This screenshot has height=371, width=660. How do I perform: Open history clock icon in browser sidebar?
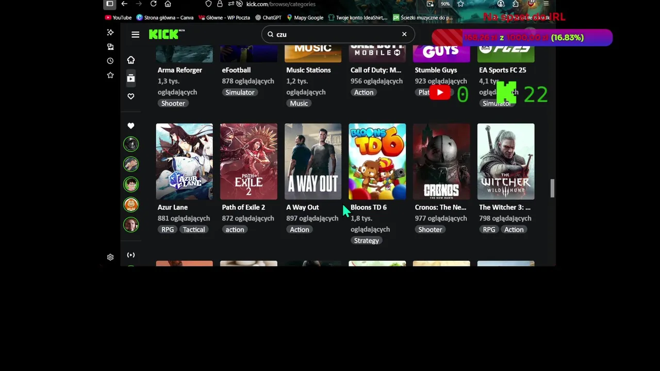coord(110,61)
